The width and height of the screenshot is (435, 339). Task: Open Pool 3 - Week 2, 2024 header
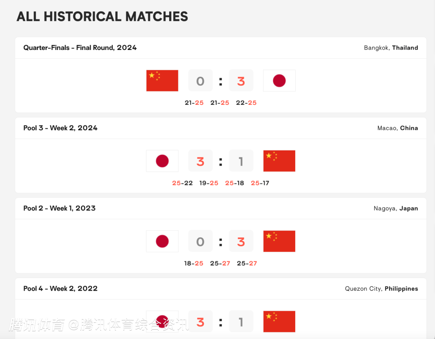[60, 128]
